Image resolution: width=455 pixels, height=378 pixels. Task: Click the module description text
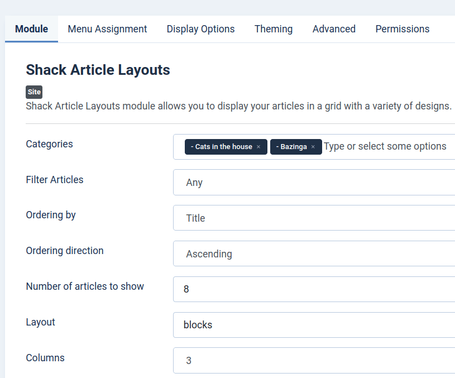click(238, 106)
